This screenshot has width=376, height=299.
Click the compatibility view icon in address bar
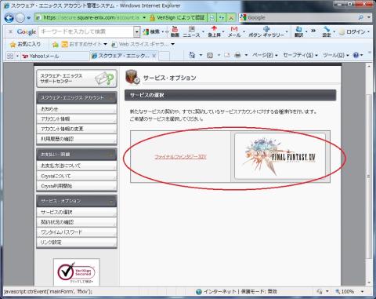coord(212,18)
